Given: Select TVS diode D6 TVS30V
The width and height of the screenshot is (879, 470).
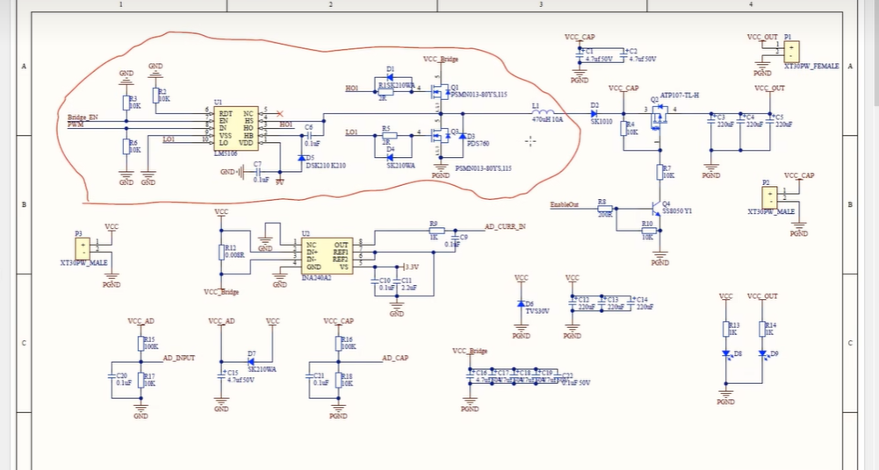Looking at the screenshot, I should (522, 303).
